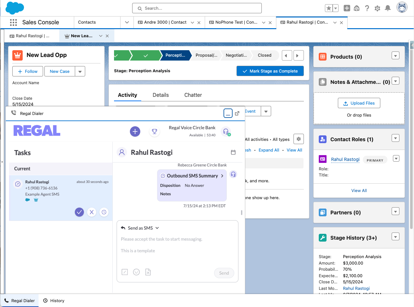Viewport: 414px width, 307px height.
Task: Open the Contacts navigation dropdown chevron
Action: pyautogui.click(x=127, y=22)
